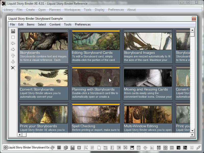Click the 'Editing Storyboard Cards' card title
204x153 pixels.
point(92,53)
